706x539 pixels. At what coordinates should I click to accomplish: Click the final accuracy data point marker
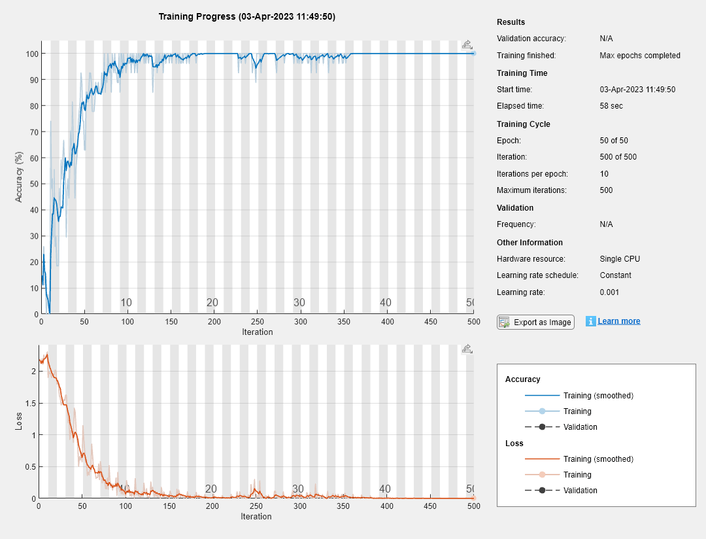(x=473, y=54)
